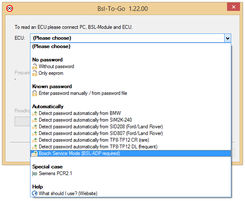Click the Help group heading
The image size is (245, 201).
(38, 187)
